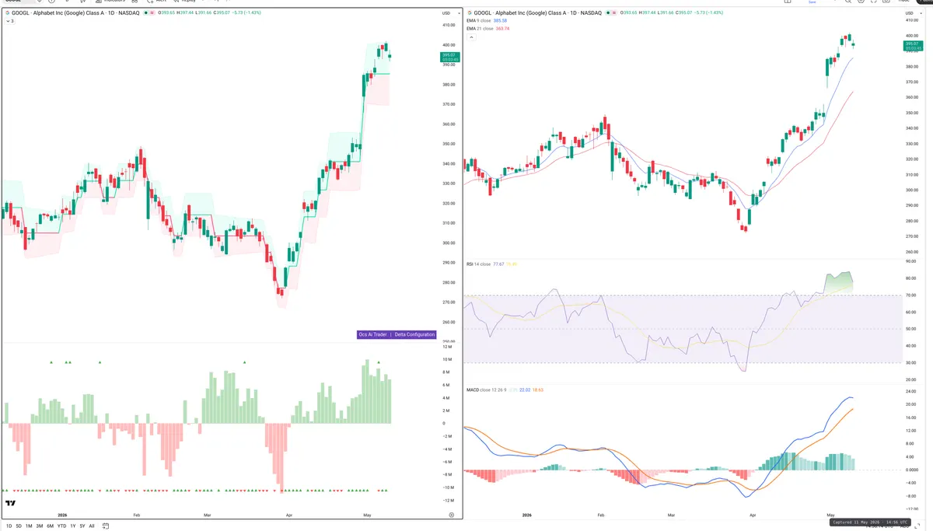Open the Delta Configuration label
933x531 pixels.
coord(414,334)
